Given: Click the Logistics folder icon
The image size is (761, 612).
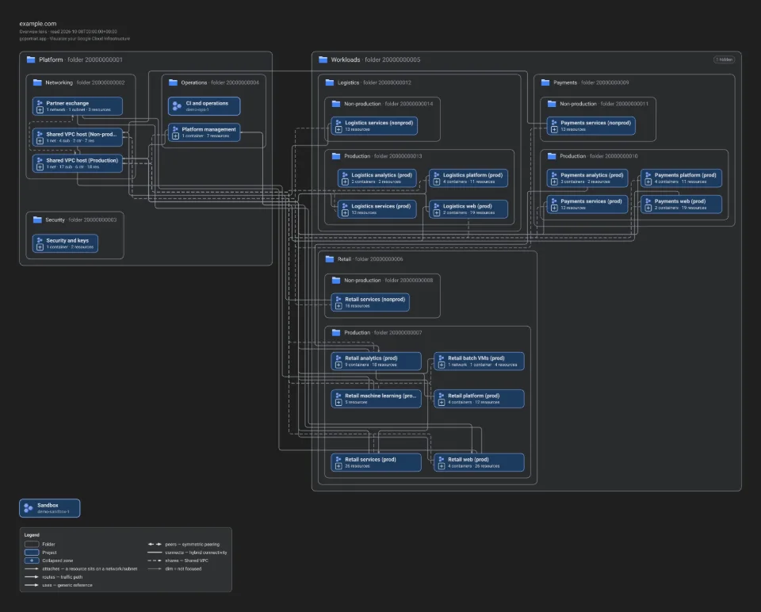Looking at the screenshot, I should [x=330, y=82].
